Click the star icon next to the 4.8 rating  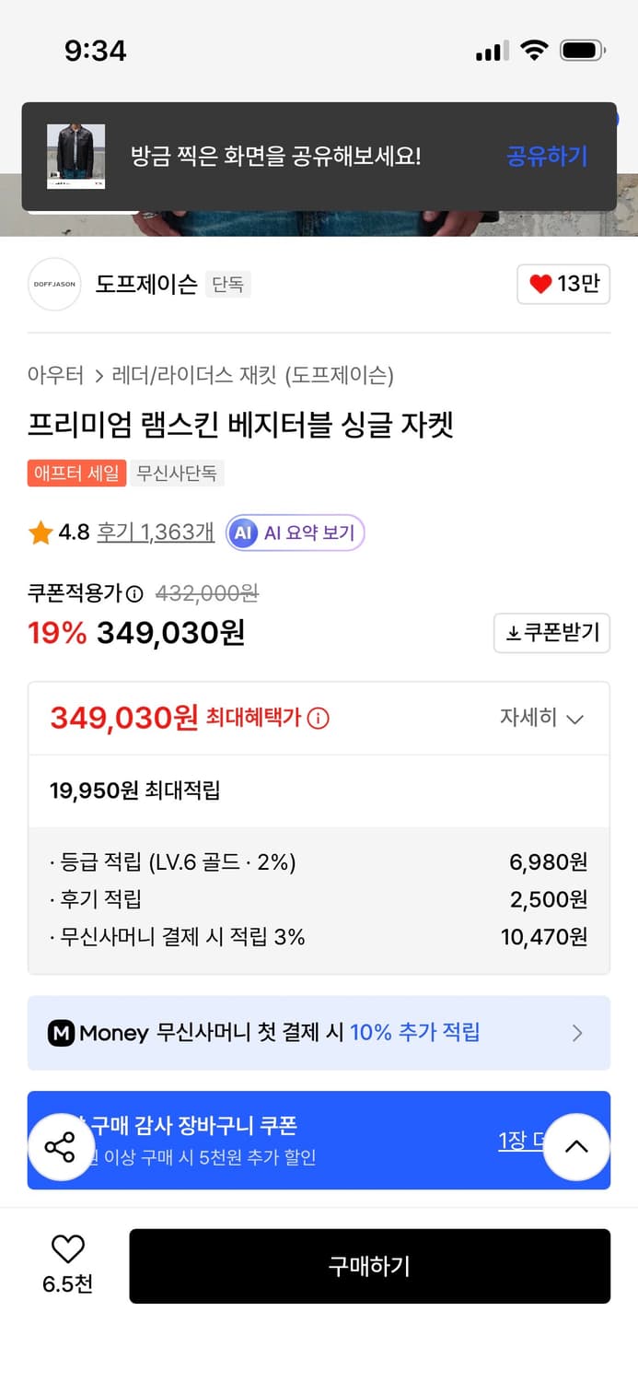click(x=39, y=532)
